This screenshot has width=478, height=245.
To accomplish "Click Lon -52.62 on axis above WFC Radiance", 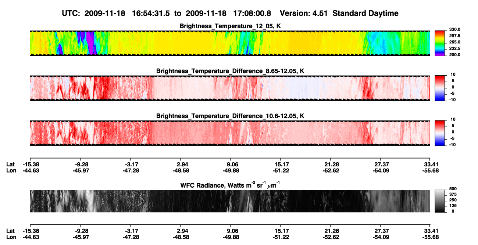I will (x=331, y=170).
